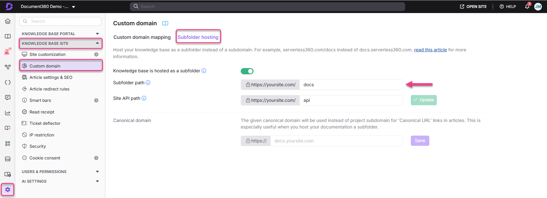The height and width of the screenshot is (198, 547).
Task: Open the Settings gear icon in left rail
Action: [8, 189]
